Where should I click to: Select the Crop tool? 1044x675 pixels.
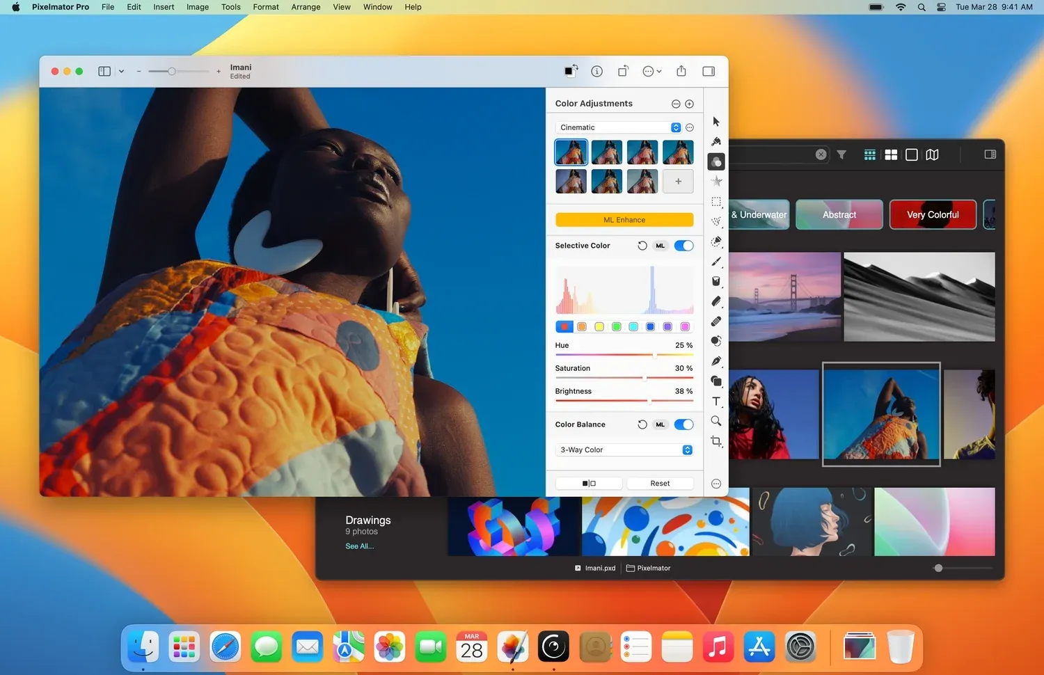(x=716, y=441)
